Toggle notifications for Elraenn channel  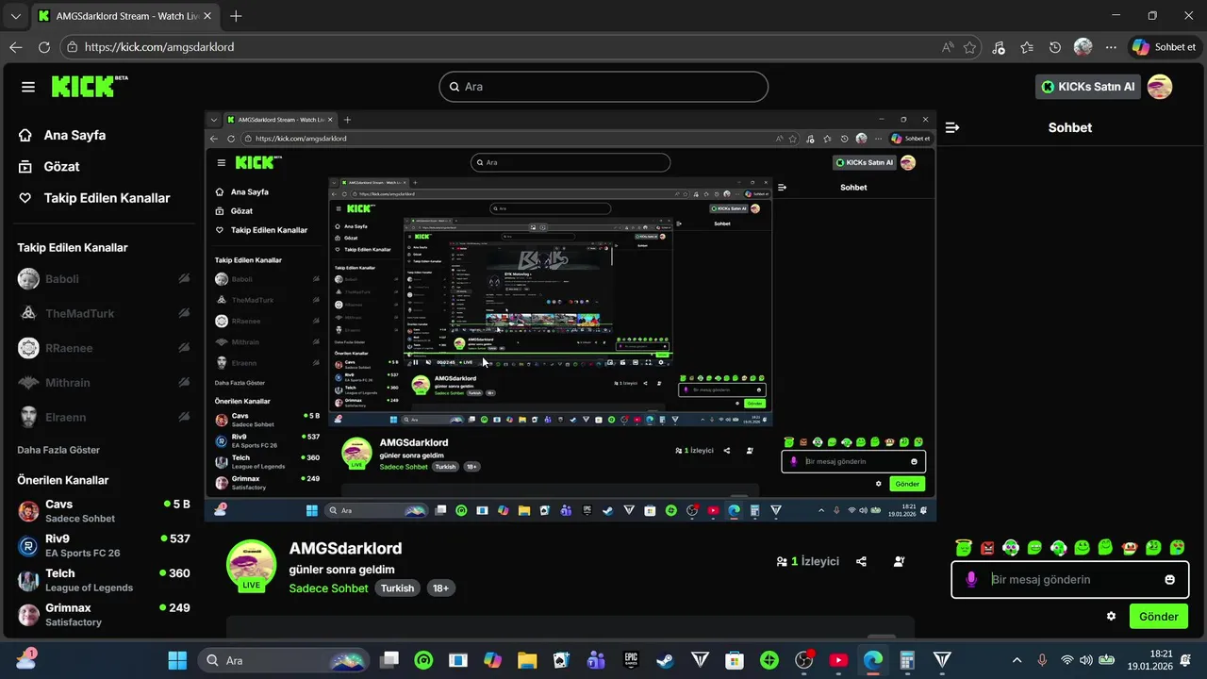tap(184, 417)
